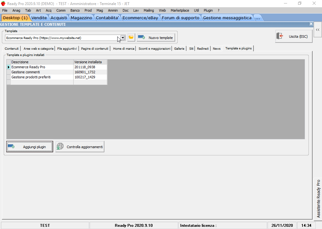This screenshot has height=229, width=322.
Task: Switch to Desktop (1) tab
Action: click(x=15, y=18)
